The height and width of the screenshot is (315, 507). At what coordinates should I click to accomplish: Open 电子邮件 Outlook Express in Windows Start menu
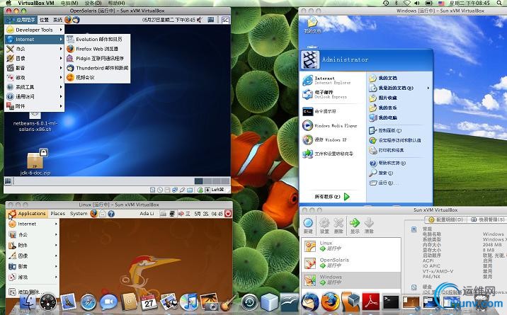pyautogui.click(x=333, y=94)
